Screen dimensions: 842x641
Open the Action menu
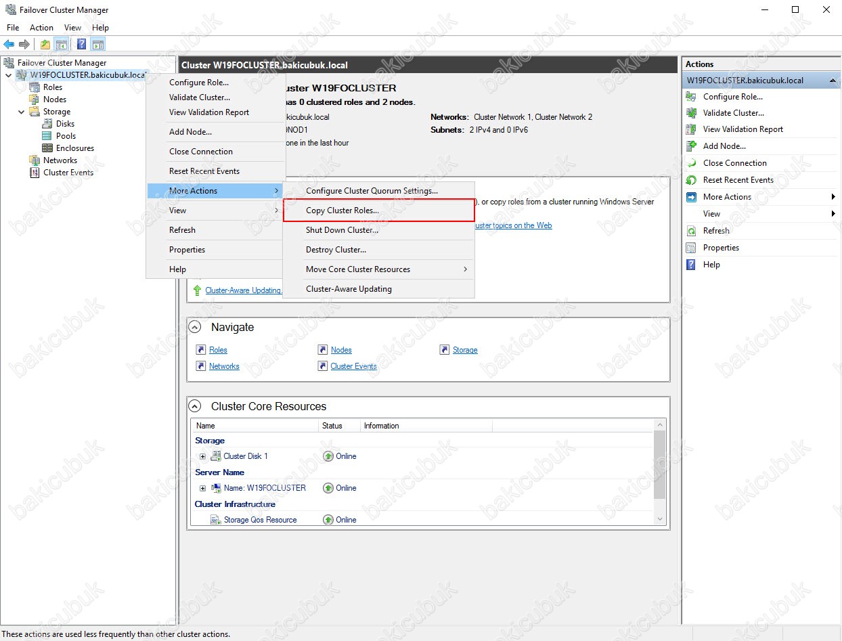(41, 28)
